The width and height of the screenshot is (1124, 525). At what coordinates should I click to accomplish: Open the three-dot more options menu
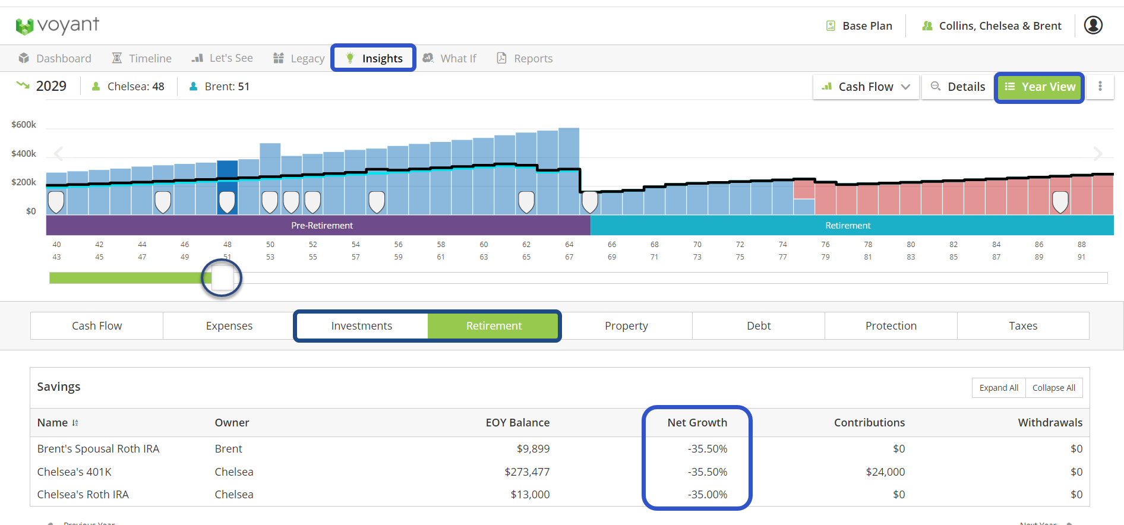point(1100,87)
